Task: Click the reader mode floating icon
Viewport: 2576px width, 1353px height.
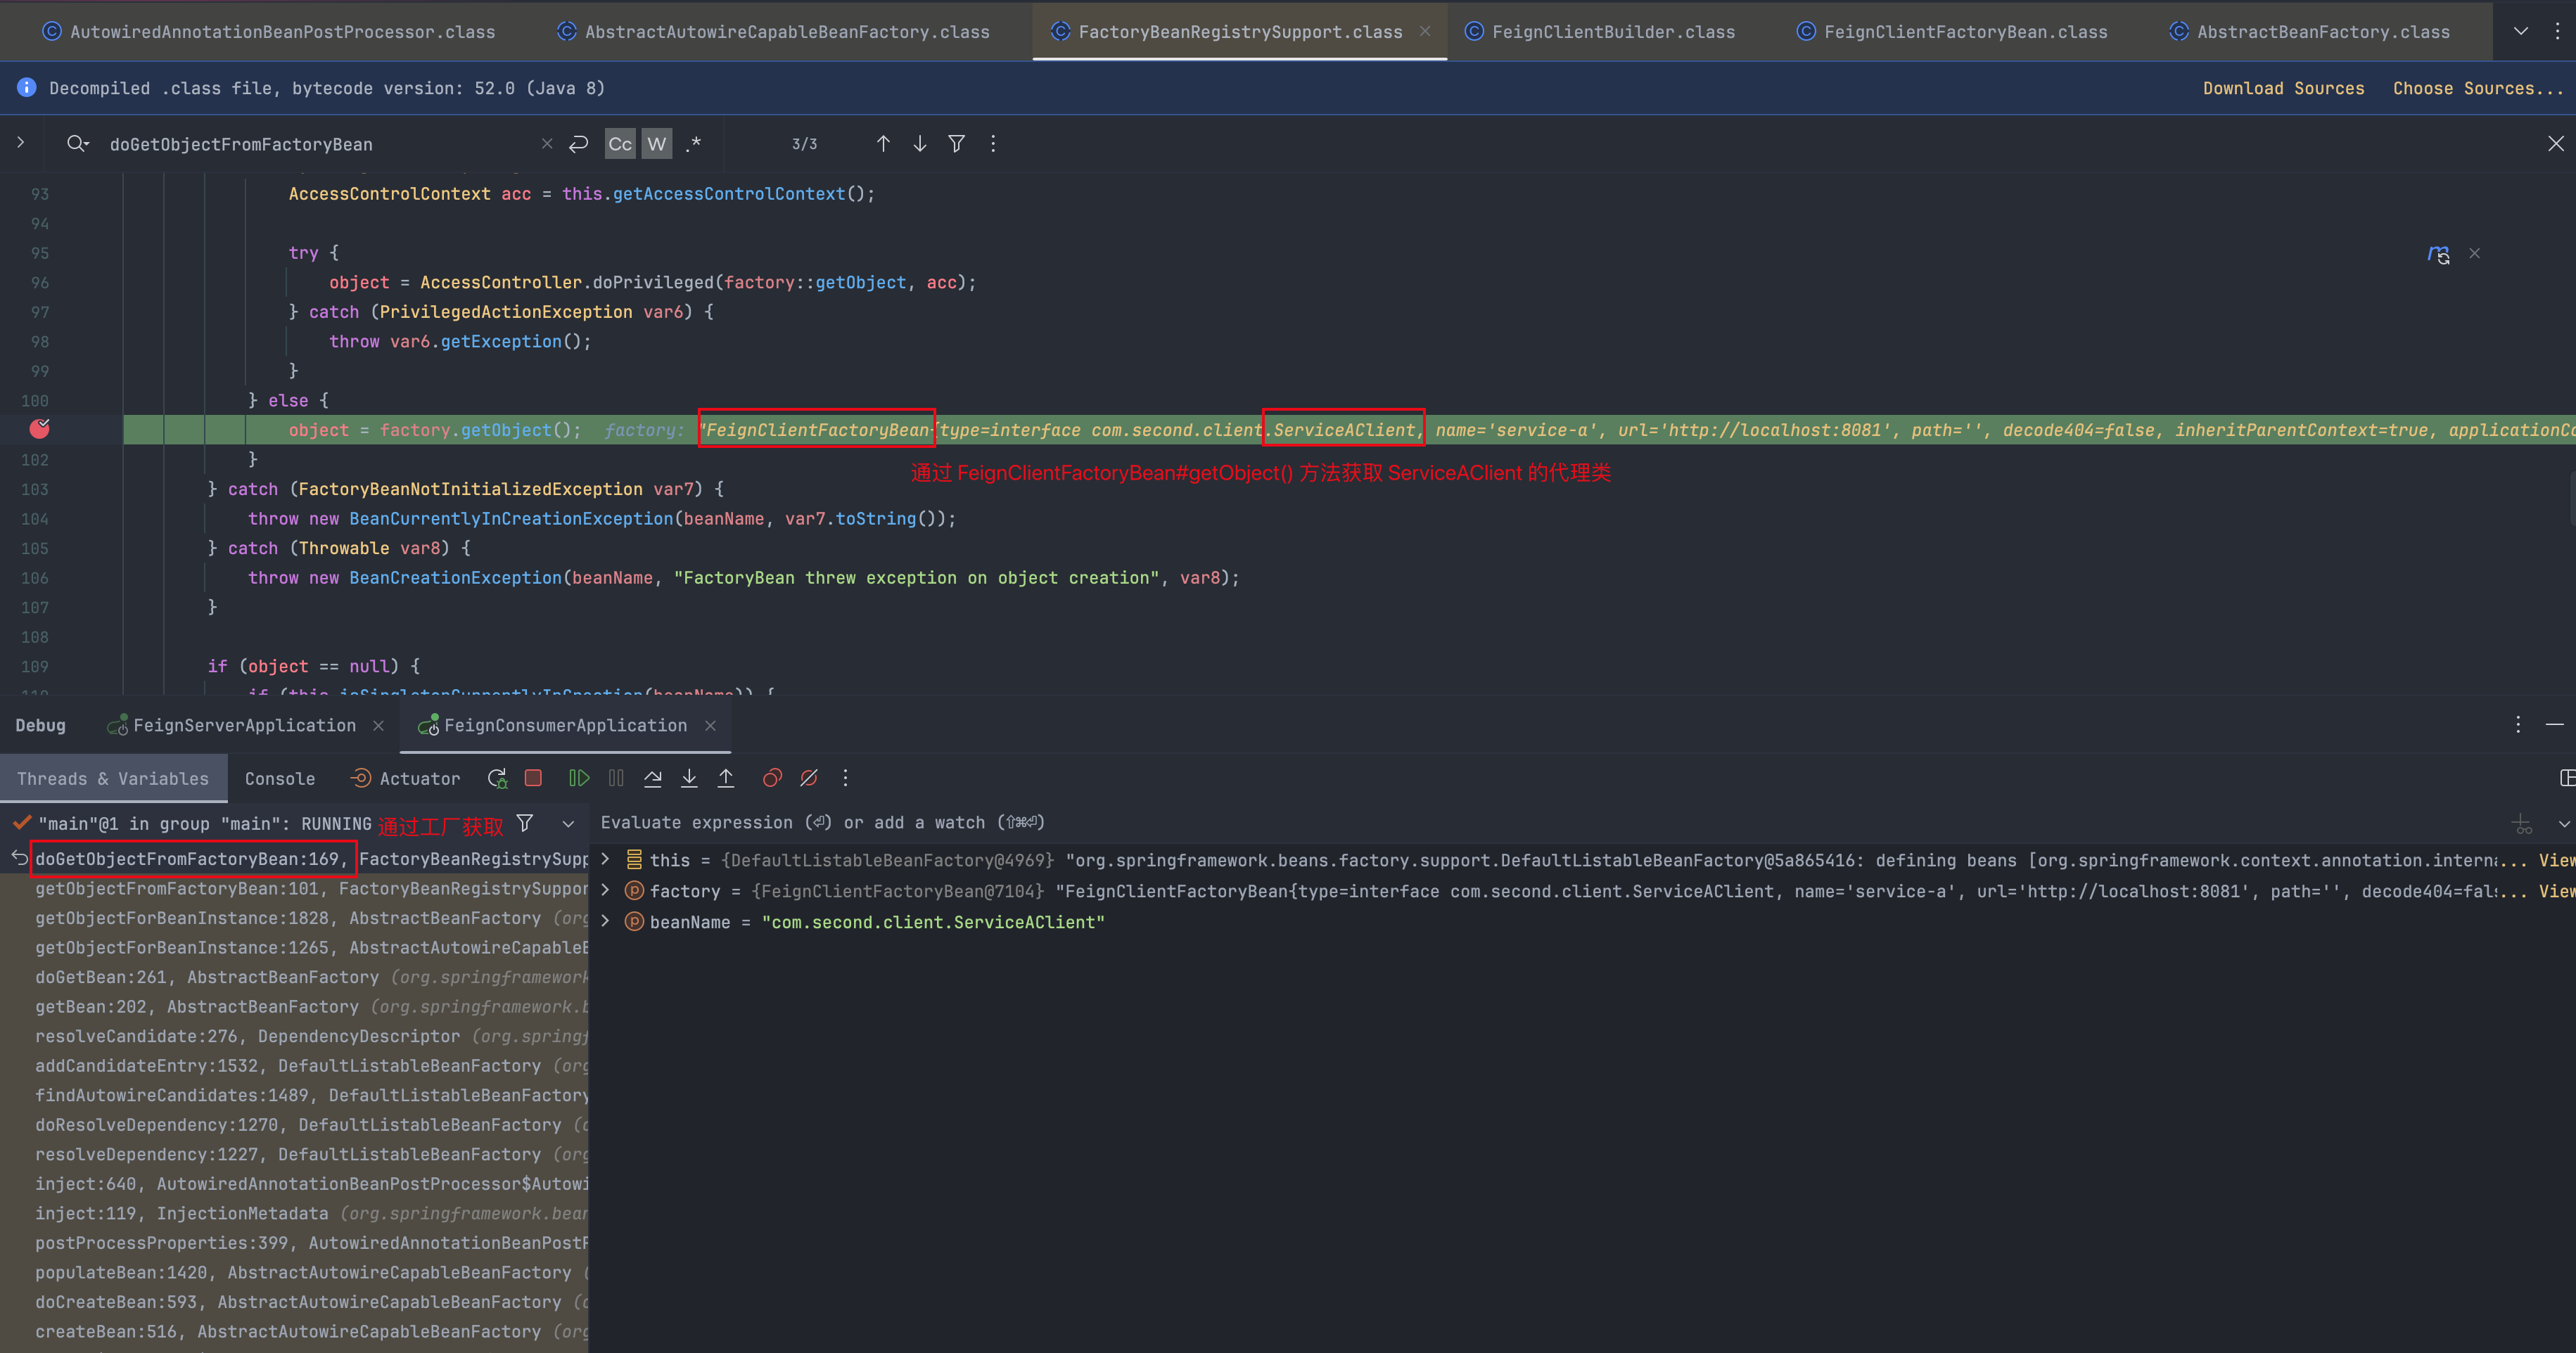Action: coord(2438,254)
